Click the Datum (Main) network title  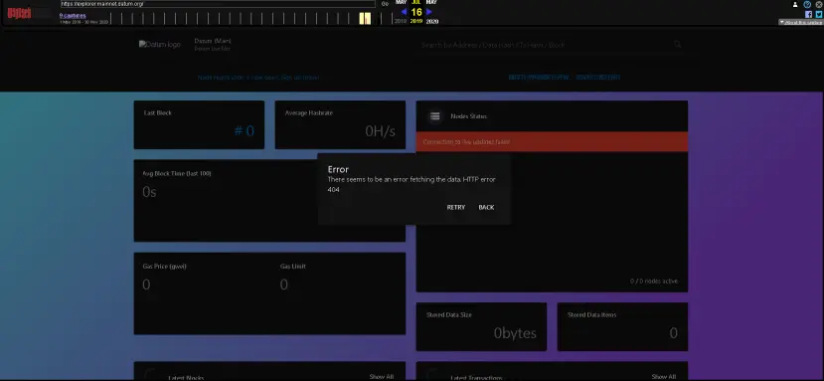(x=213, y=41)
